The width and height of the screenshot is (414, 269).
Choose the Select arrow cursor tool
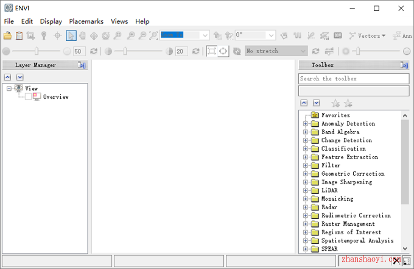[x=71, y=36]
